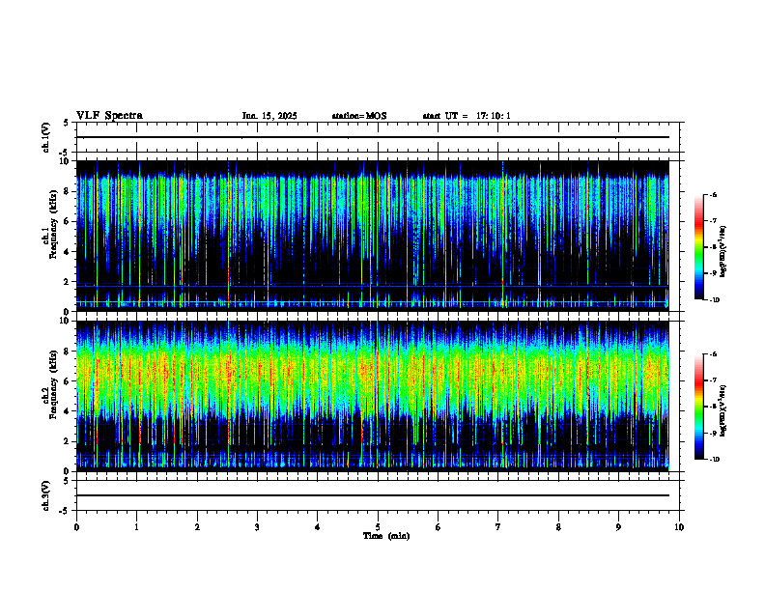The height and width of the screenshot is (591, 765).
Task: Click the "-6" tick on ch.2 color bar
Action: (x=713, y=354)
